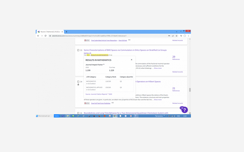Click the S-F-X button in record 34
Image resolution: width=244 pixels, height=152 pixels.
[87, 103]
